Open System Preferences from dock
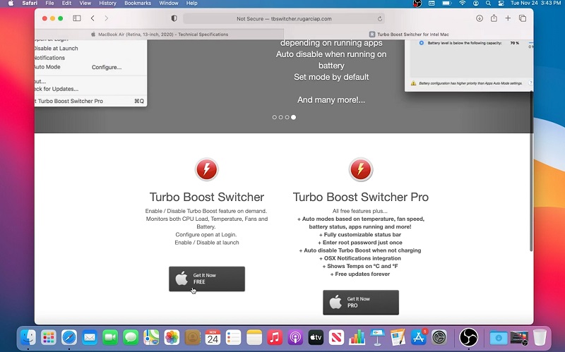 pyautogui.click(x=439, y=338)
